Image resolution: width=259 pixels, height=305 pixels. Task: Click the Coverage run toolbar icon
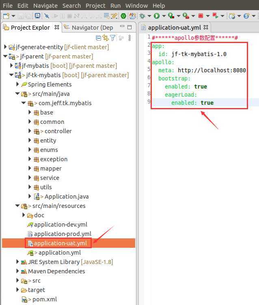[171, 16]
